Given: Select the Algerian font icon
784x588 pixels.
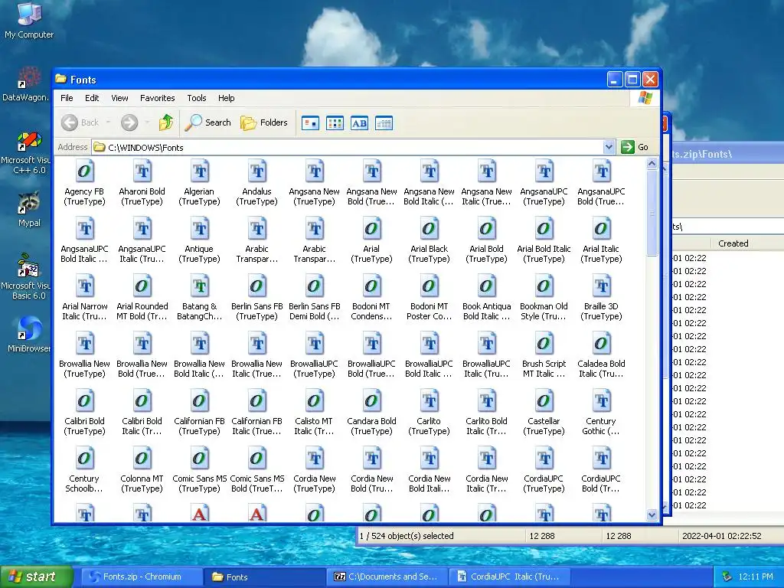Looking at the screenshot, I should (200, 171).
